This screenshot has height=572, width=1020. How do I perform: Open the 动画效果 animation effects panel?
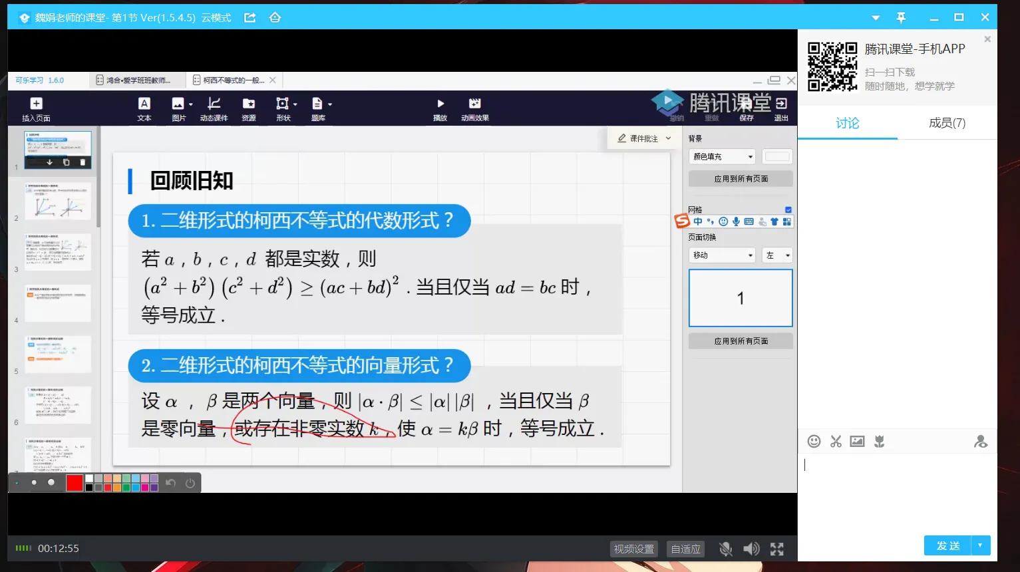click(x=475, y=108)
